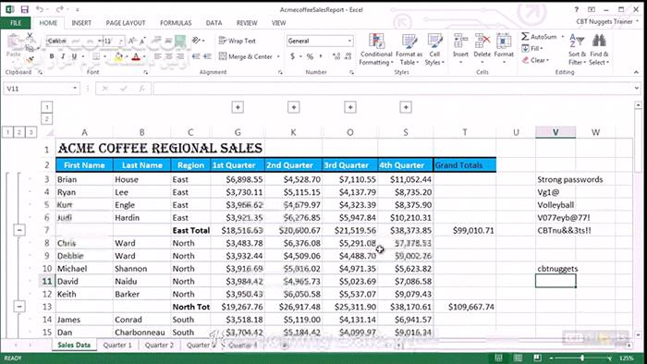Viewport: 647px width, 364px height.
Task: Adjust the zoom slider in status bar
Action: tap(582, 358)
